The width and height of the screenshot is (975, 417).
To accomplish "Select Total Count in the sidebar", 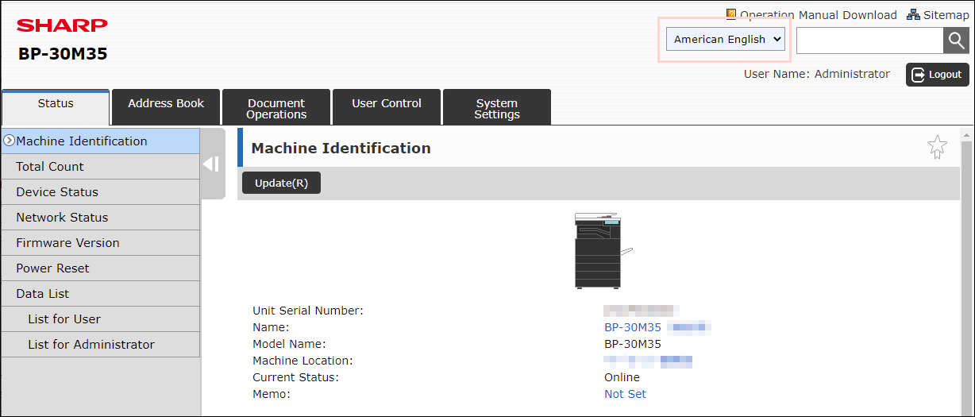I will click(x=100, y=167).
